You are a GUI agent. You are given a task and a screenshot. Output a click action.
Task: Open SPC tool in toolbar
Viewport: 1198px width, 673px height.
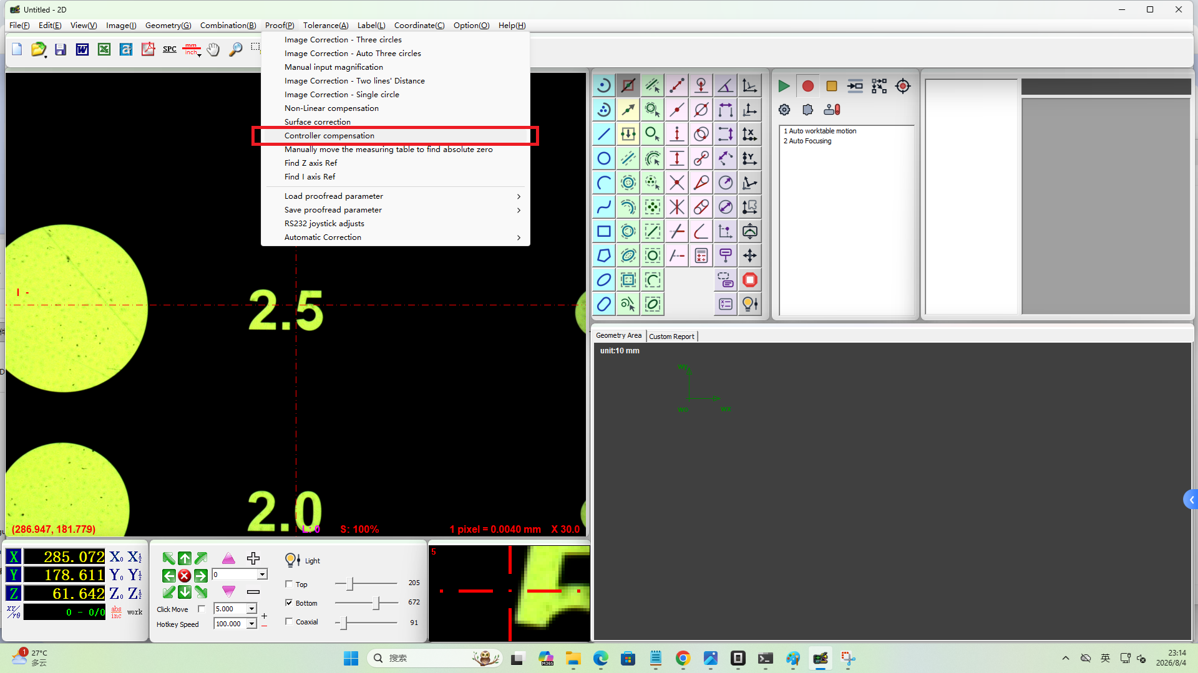(x=170, y=49)
